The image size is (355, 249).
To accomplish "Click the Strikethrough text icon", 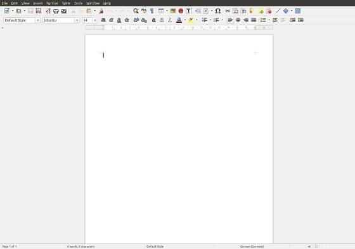I will pyautogui.click(x=127, y=20).
